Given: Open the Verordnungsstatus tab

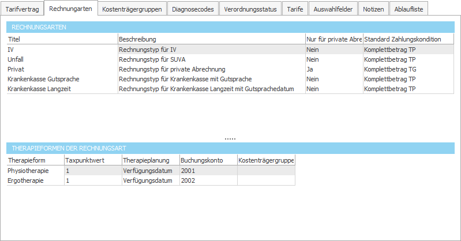Looking at the screenshot, I should [252, 9].
